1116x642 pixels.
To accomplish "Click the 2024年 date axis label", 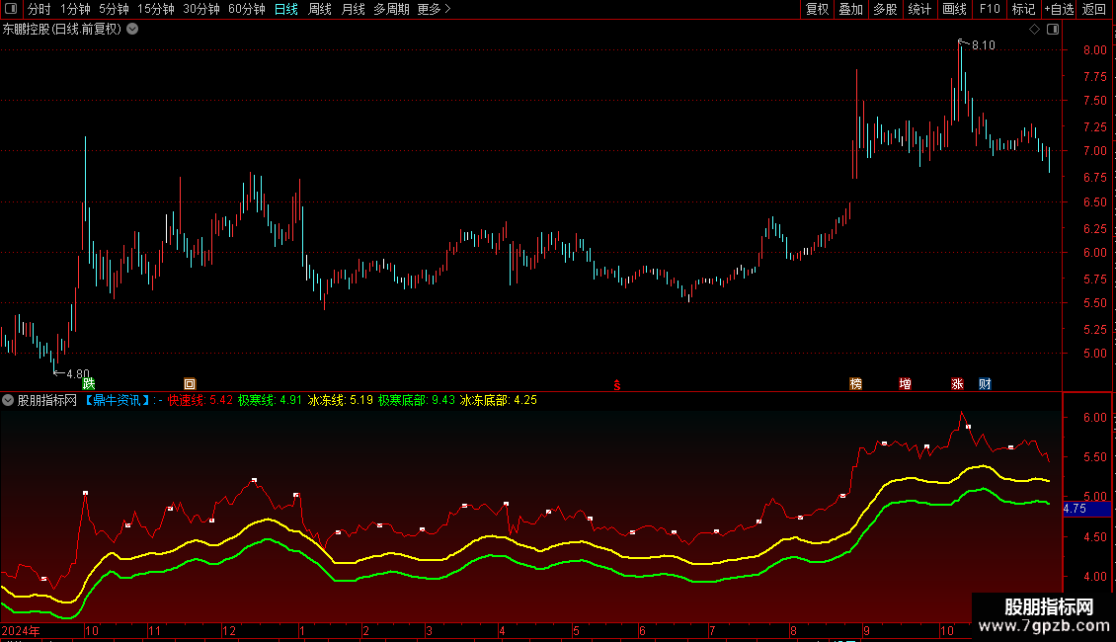I will click(x=21, y=631).
